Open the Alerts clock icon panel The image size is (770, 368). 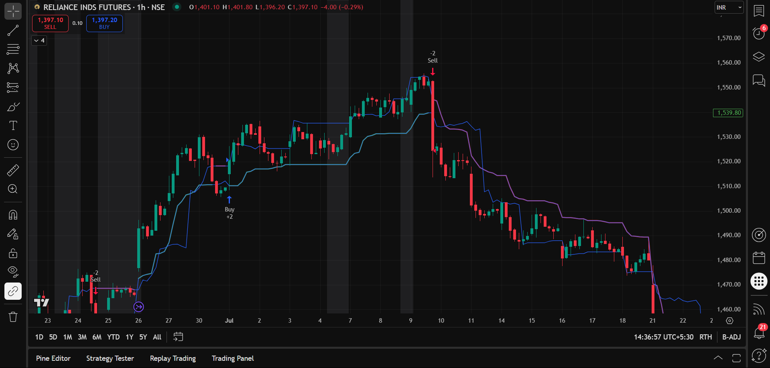pos(758,33)
